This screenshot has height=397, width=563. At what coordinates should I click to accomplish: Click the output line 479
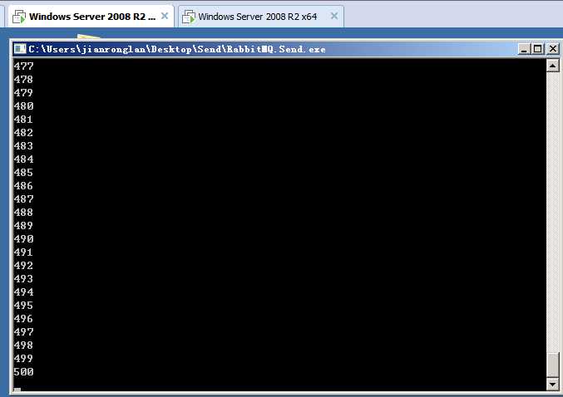coord(23,93)
